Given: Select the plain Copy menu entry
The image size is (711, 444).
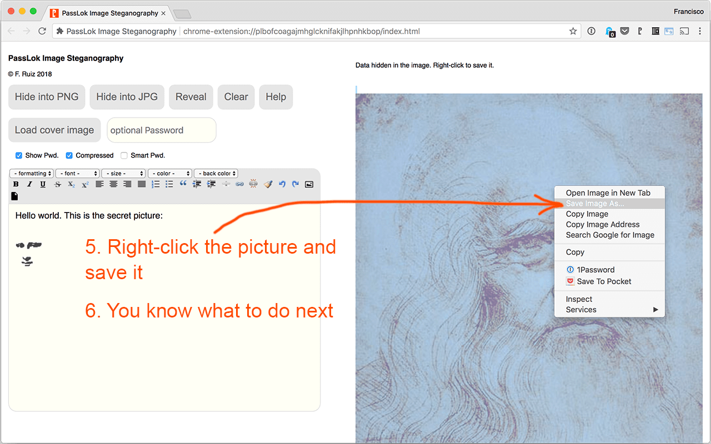Looking at the screenshot, I should pyautogui.click(x=609, y=252).
